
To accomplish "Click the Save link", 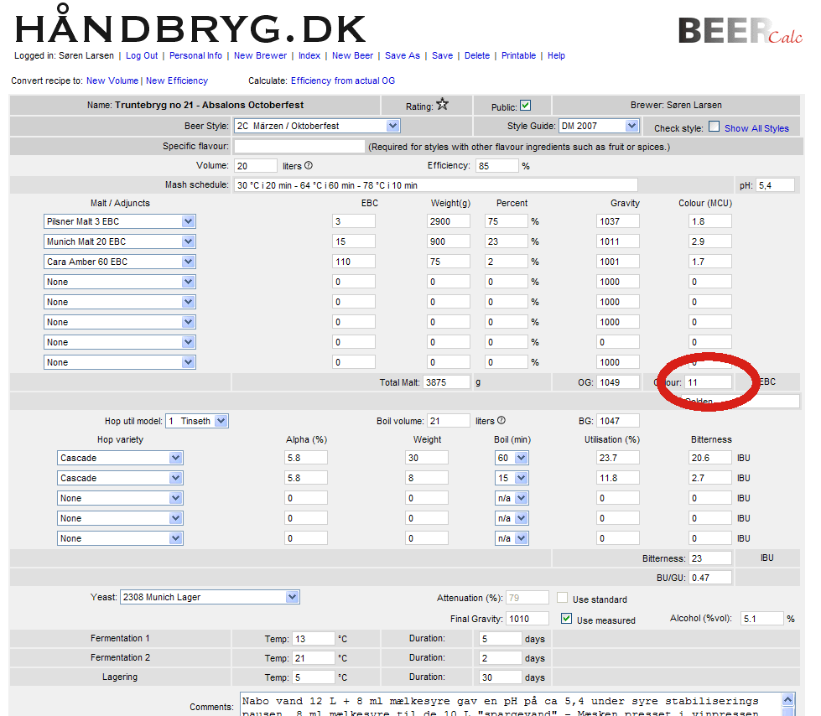I will (443, 55).
